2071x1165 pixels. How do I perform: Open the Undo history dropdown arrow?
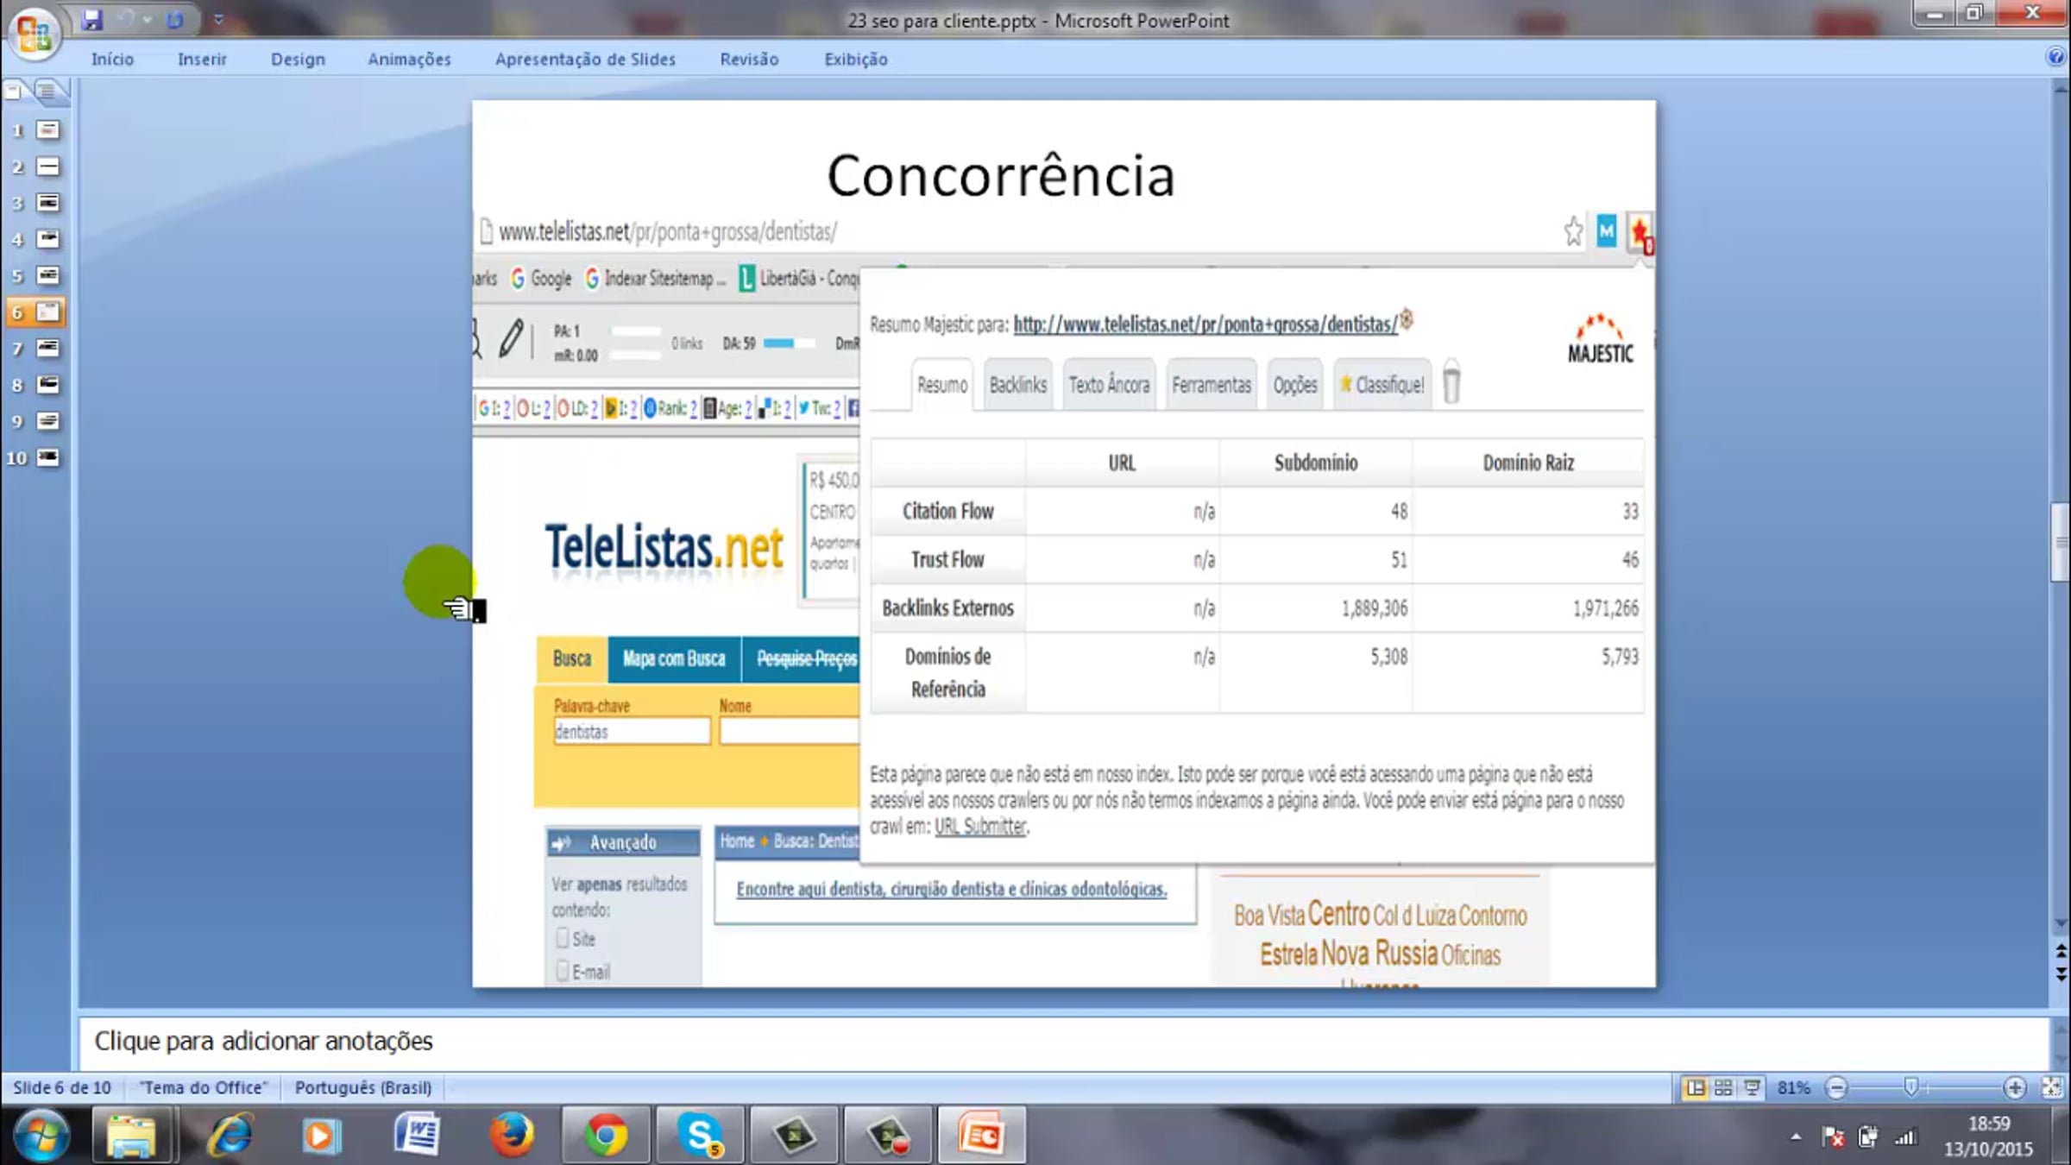(148, 19)
